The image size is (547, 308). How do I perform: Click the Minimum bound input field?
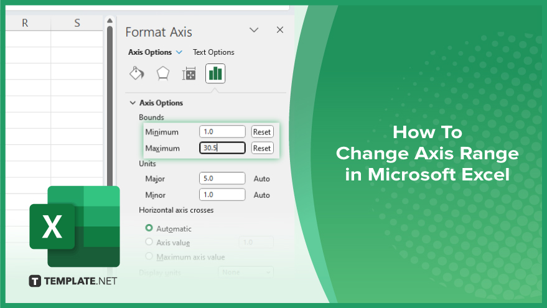pos(222,131)
